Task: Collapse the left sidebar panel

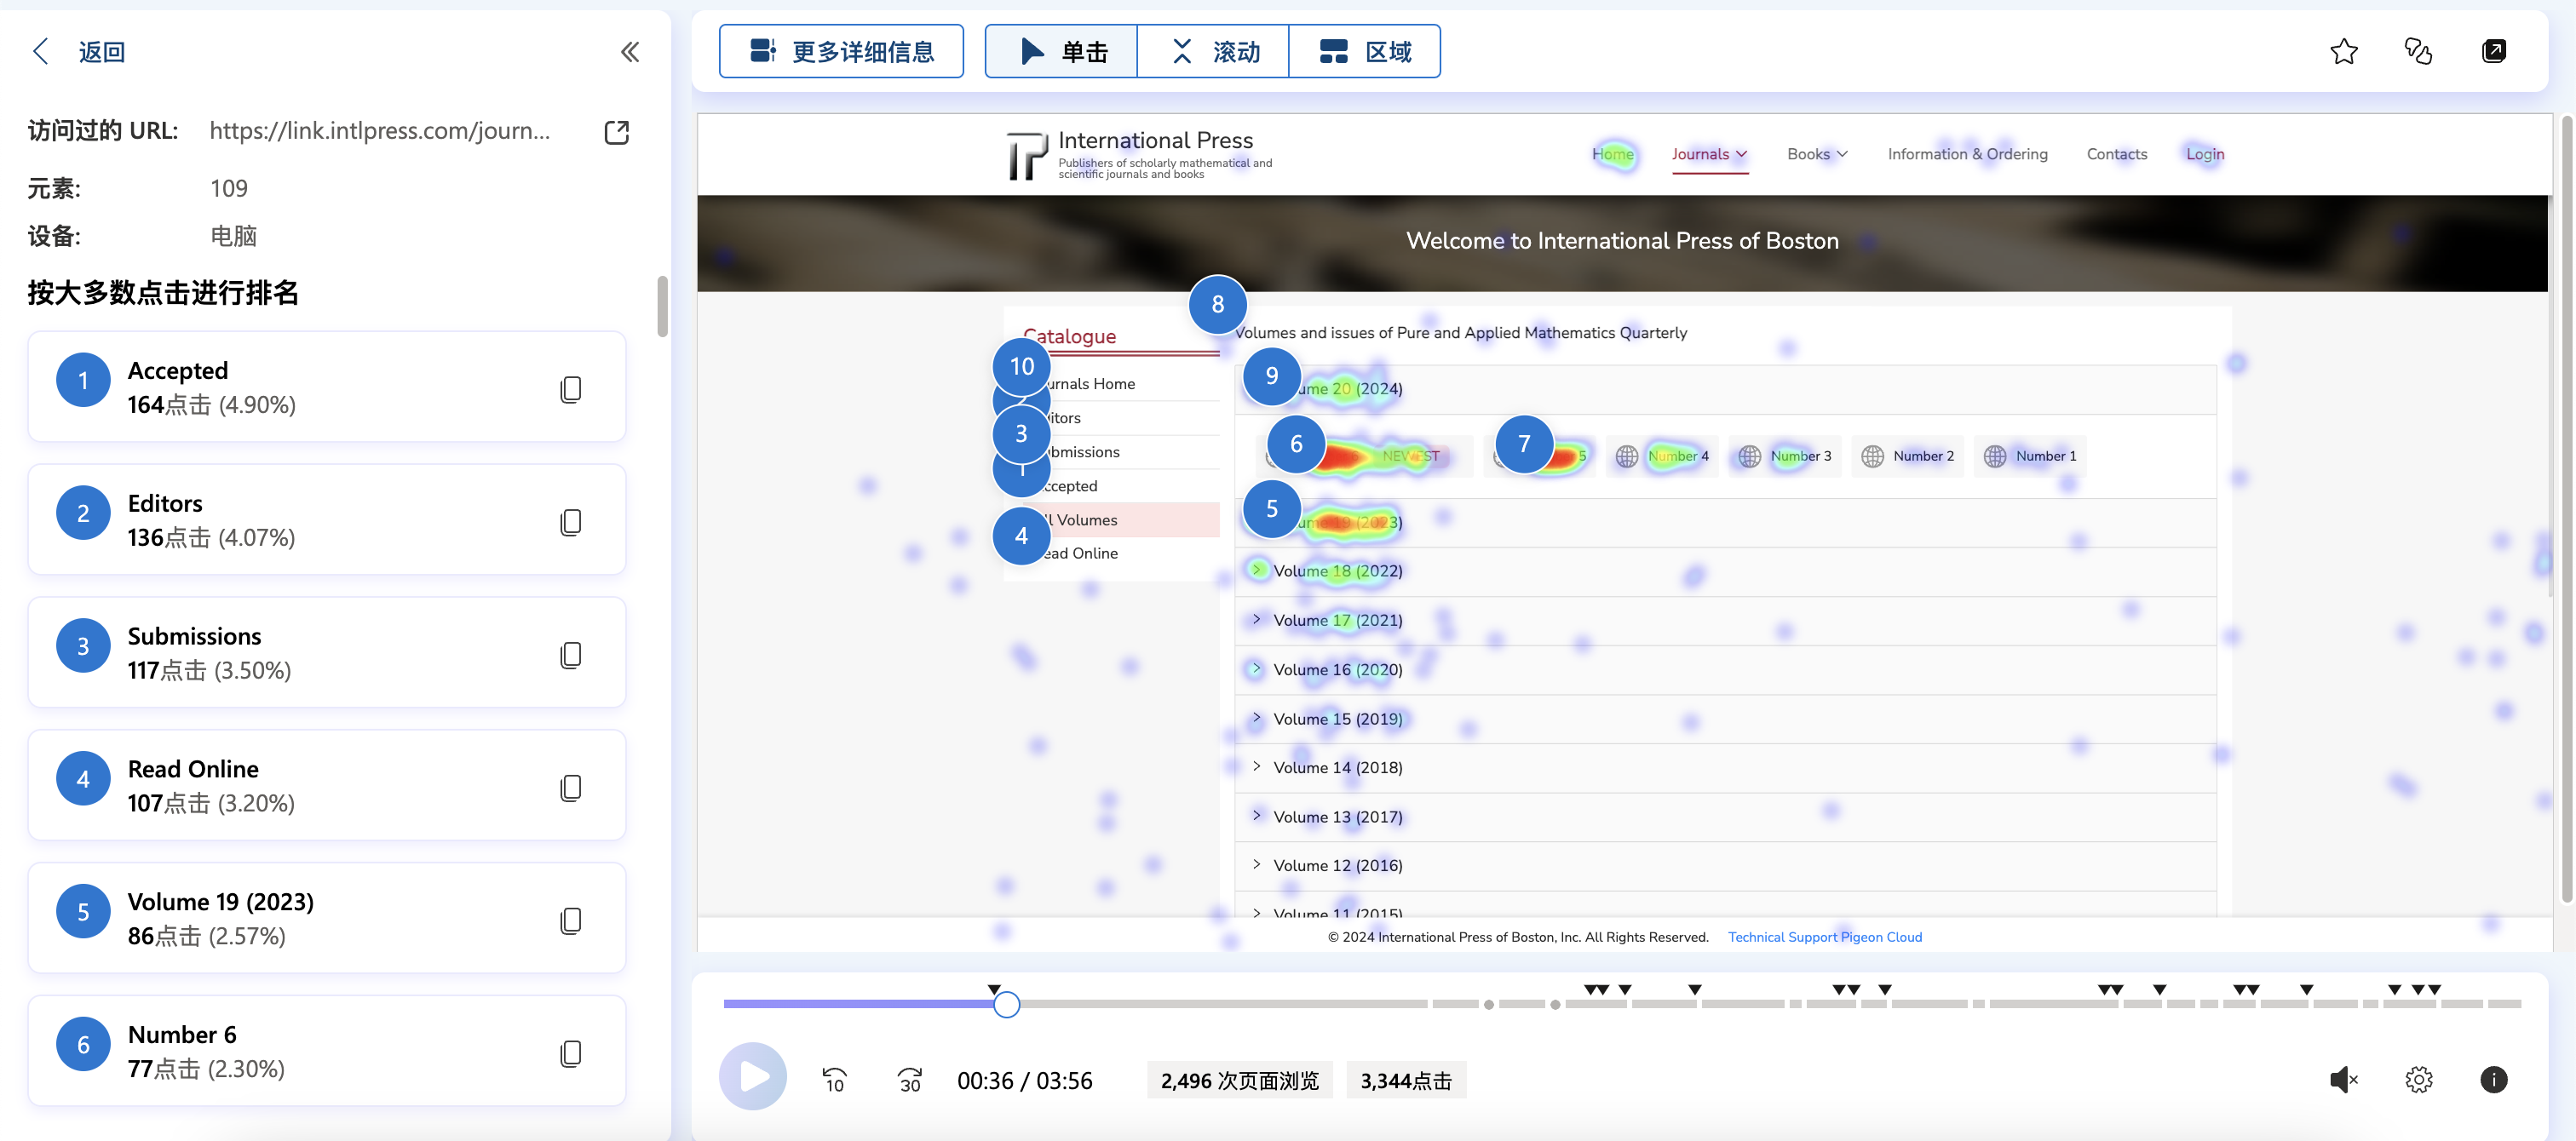Action: pos(630,52)
